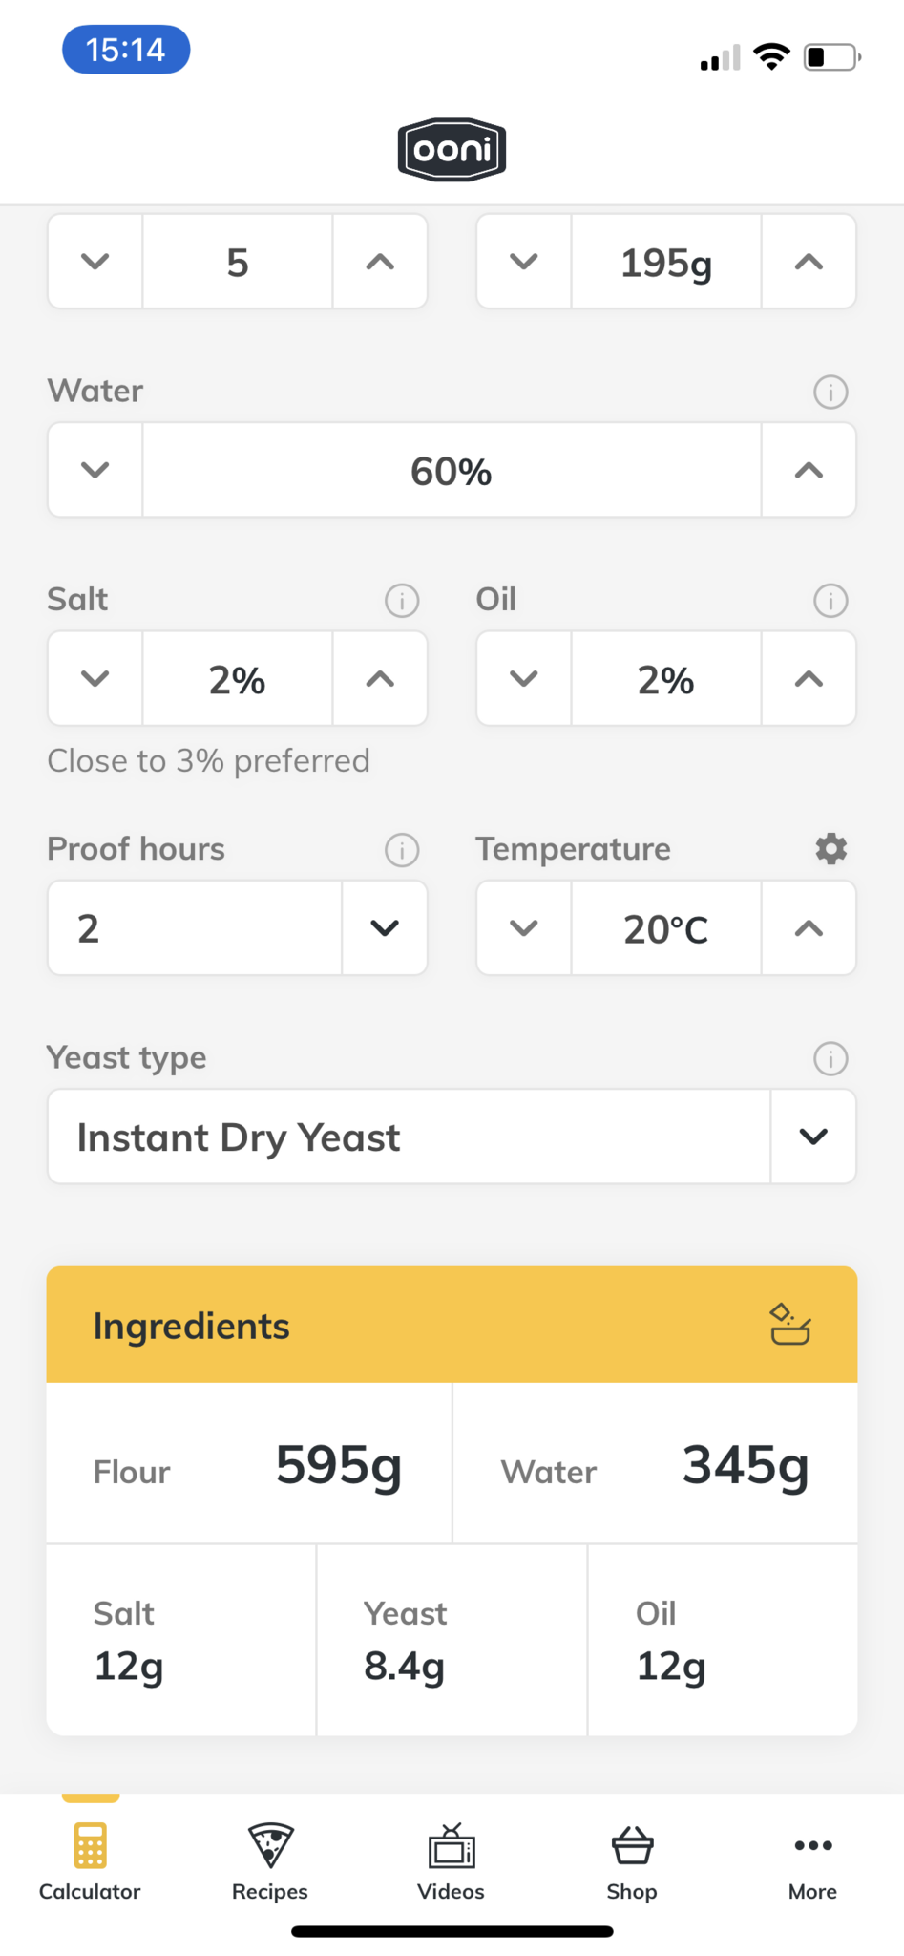Expand the Yeast type dropdown

pyautogui.click(x=812, y=1137)
